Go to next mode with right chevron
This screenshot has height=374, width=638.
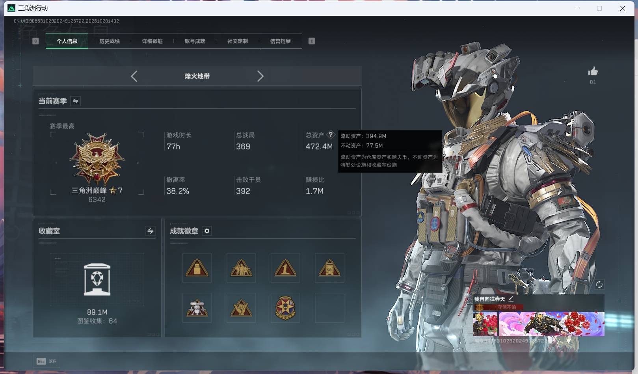(x=260, y=76)
